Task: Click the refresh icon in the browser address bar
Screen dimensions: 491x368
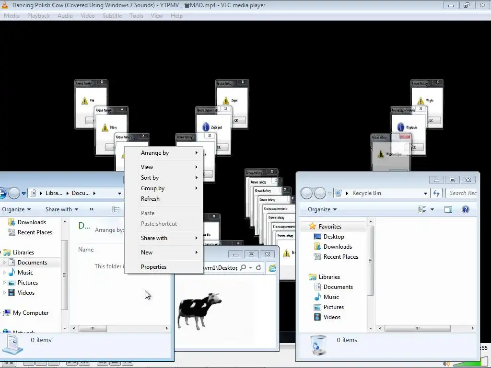Action: tap(258, 268)
